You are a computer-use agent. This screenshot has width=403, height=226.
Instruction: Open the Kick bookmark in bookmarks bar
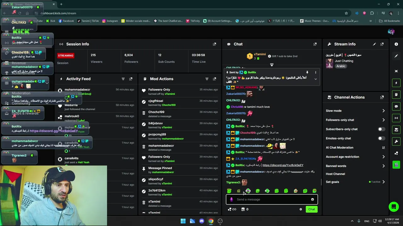[50, 21]
